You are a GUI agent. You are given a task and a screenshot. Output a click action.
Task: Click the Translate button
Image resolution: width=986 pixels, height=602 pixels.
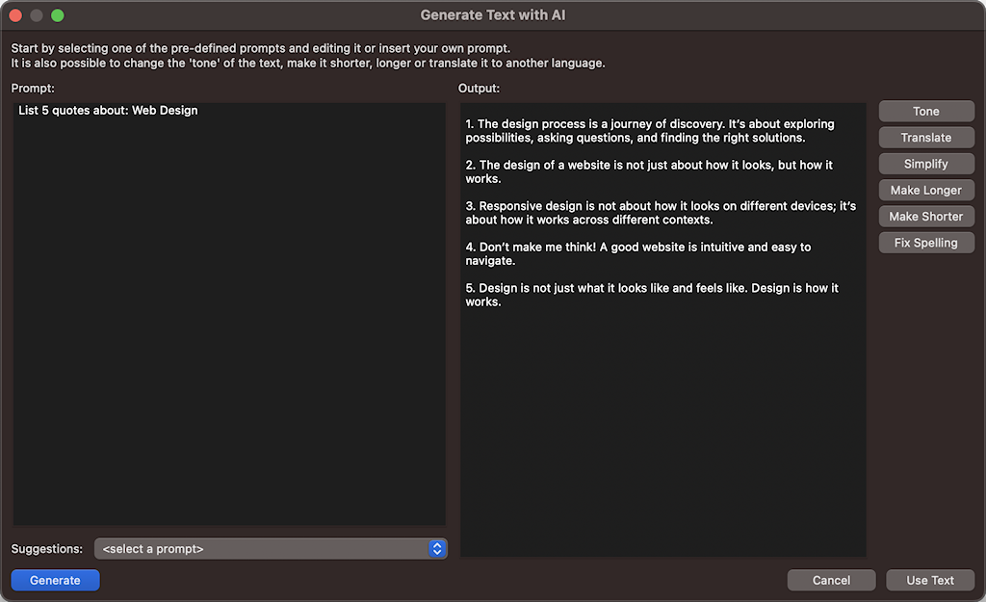(926, 138)
